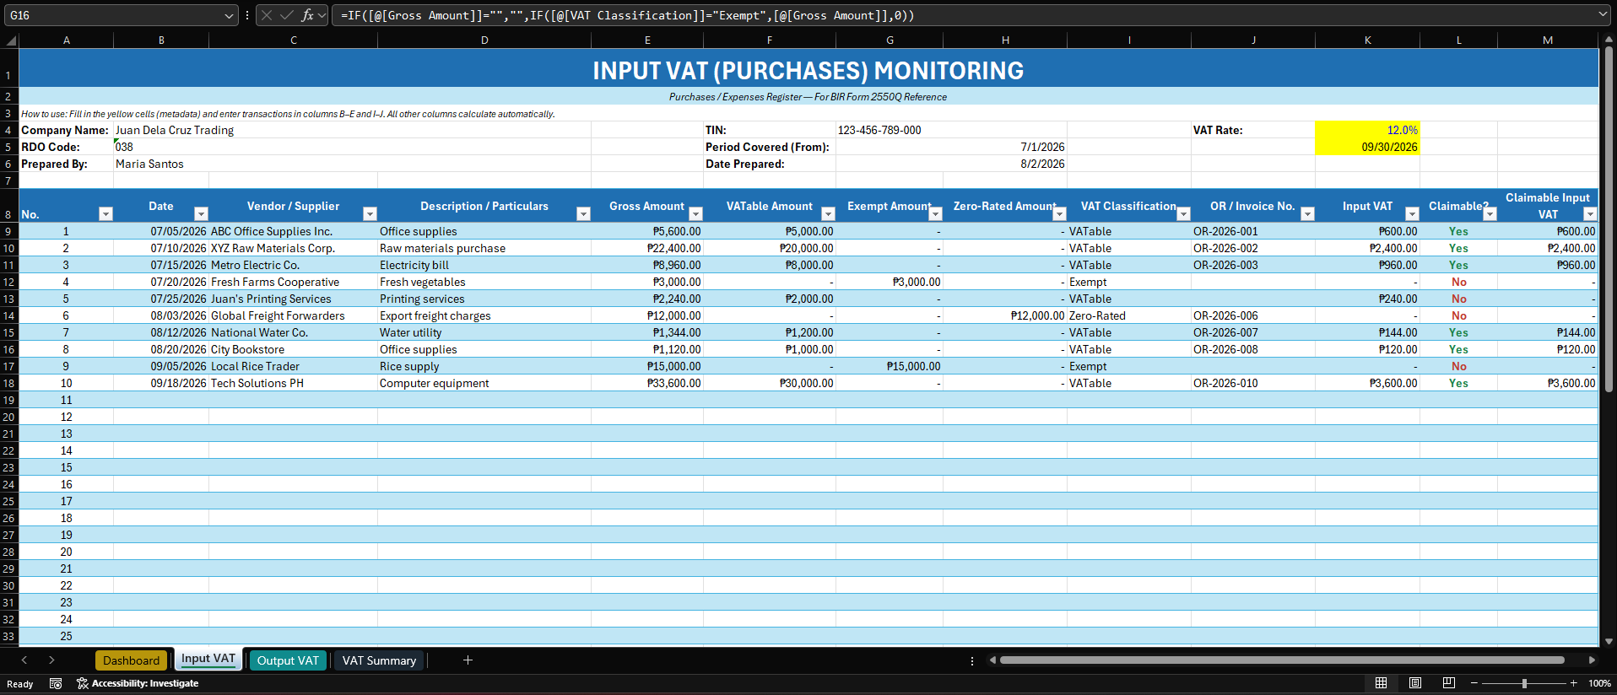Cancel the formula entry with the X icon
1617x695 pixels.
point(267,15)
